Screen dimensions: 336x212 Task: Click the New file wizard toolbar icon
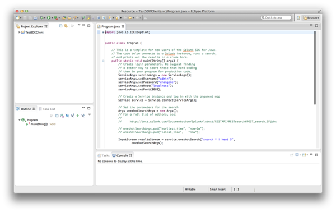17,17
